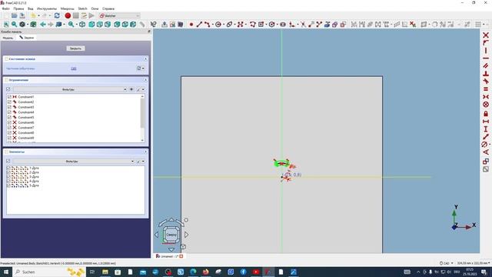Apply horizontal constraint from right toolbar
This screenshot has height=277, width=492.
[x=486, y=58]
